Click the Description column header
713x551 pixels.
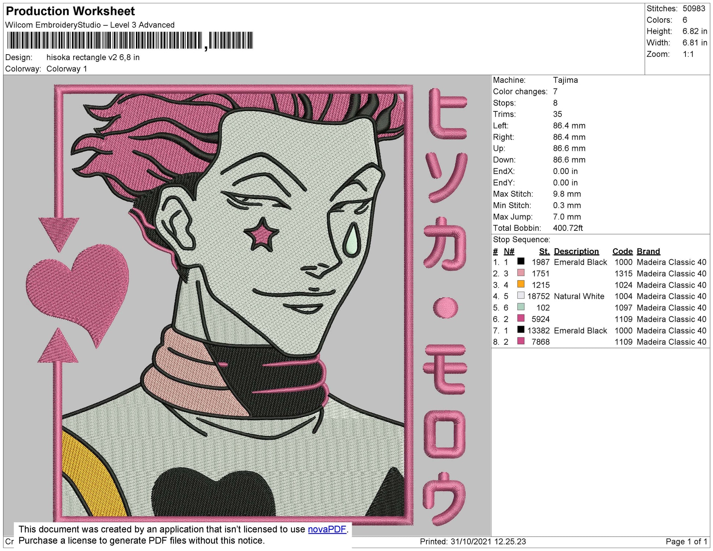tap(576, 251)
